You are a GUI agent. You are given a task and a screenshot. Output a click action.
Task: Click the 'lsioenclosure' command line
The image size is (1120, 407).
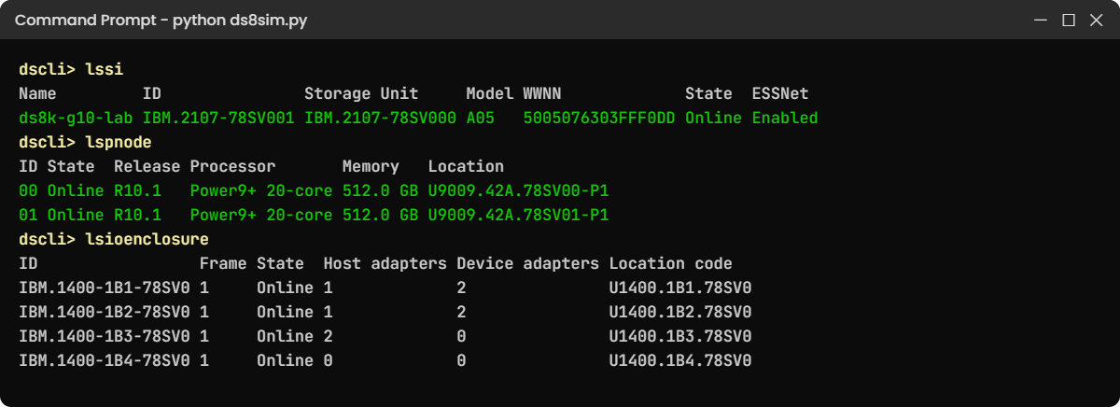(114, 240)
